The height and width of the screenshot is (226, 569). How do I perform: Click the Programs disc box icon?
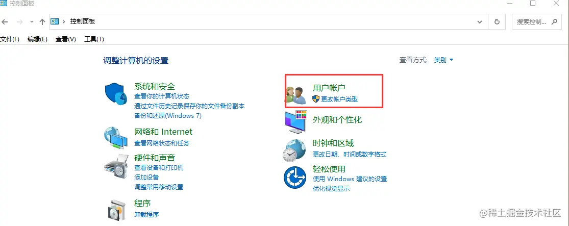117,209
